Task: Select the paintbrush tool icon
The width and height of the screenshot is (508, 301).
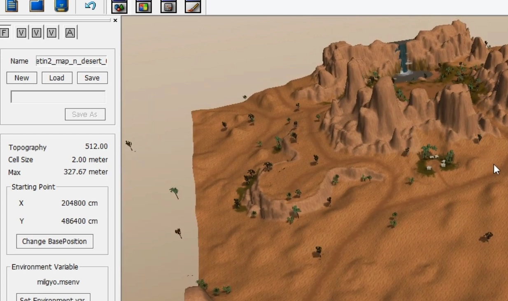Action: point(193,7)
